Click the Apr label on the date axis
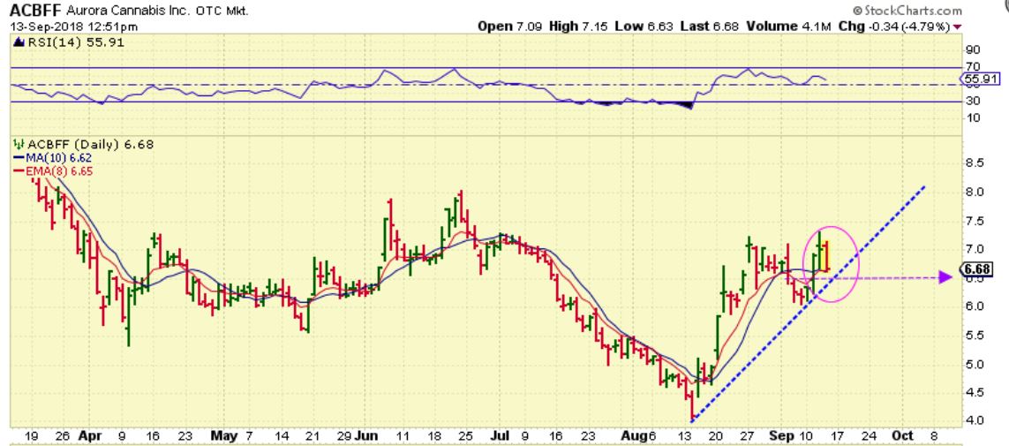1009x446 pixels. (89, 435)
